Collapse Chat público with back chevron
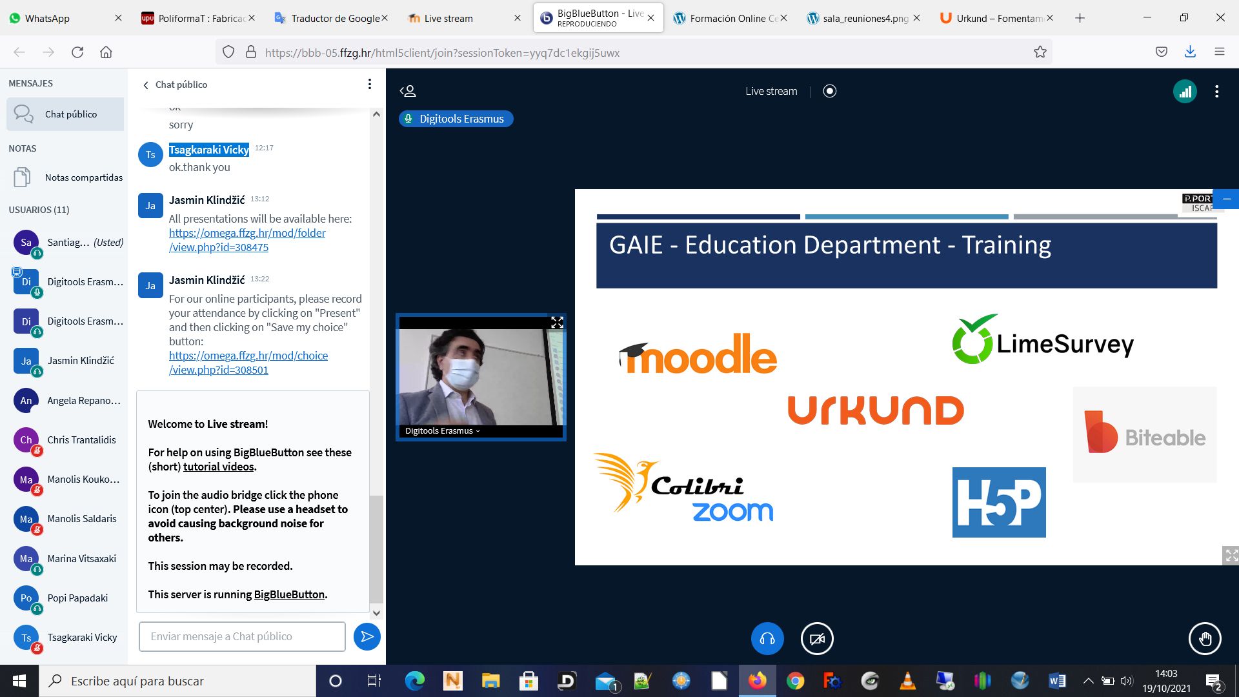Screen dimensions: 1239x697 146,85
